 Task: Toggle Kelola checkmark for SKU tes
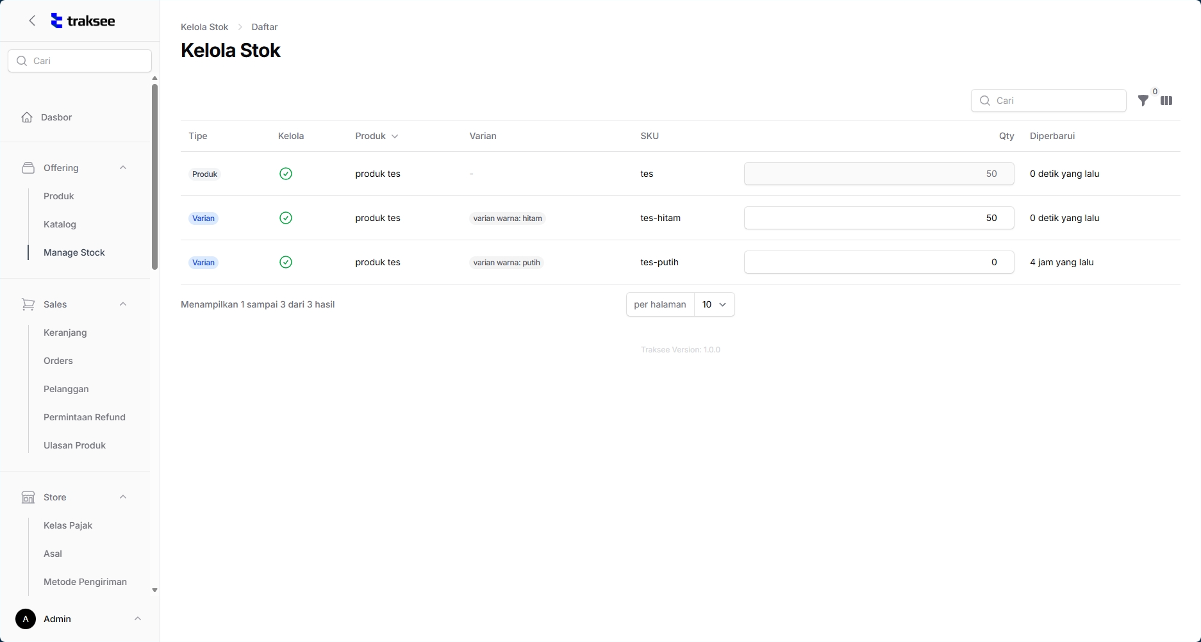pyautogui.click(x=286, y=174)
